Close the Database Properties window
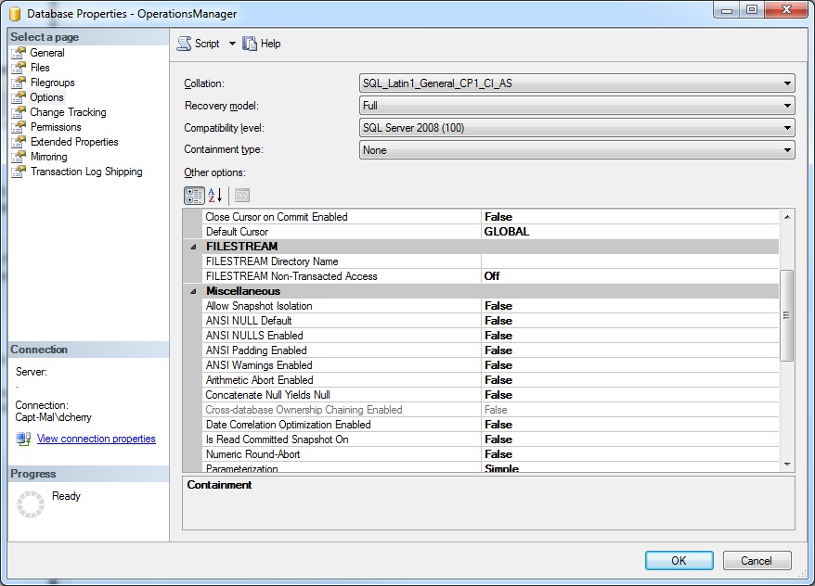Image resolution: width=815 pixels, height=586 pixels. coord(787,9)
